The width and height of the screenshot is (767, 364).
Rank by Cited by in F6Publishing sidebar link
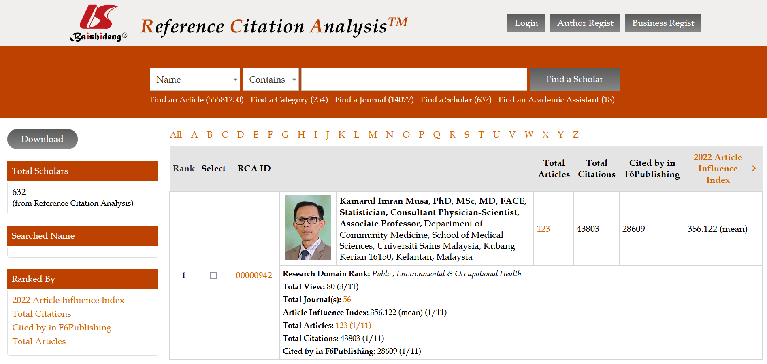click(62, 328)
